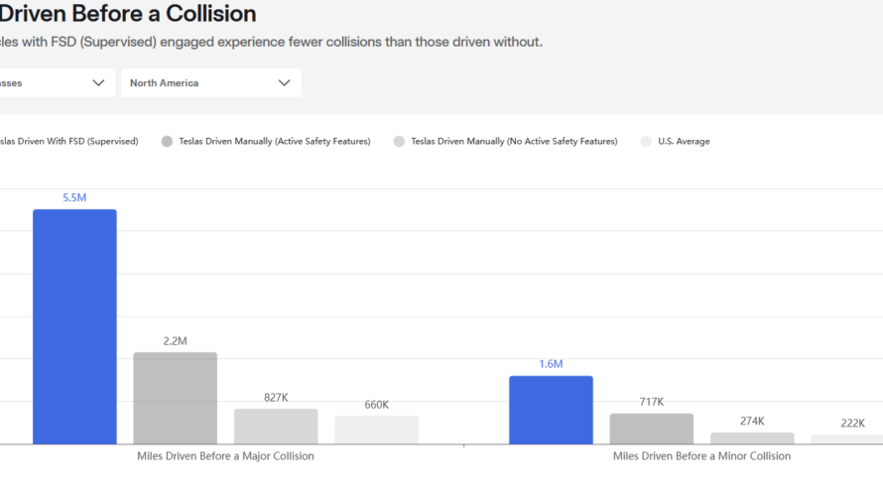883x494 pixels.
Task: Click the 5.5M value label
Action: 74,197
